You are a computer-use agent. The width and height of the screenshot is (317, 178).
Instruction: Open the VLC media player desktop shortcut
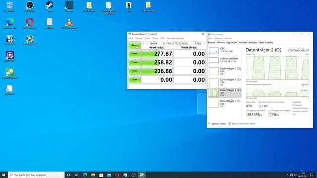(x=69, y=23)
